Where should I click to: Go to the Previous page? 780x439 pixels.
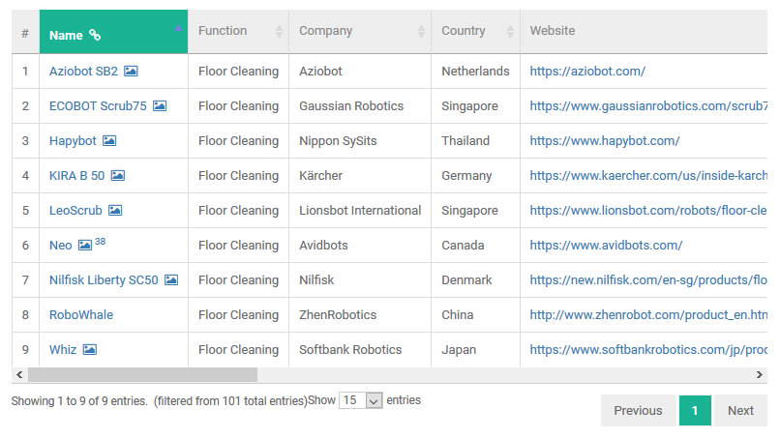(638, 411)
